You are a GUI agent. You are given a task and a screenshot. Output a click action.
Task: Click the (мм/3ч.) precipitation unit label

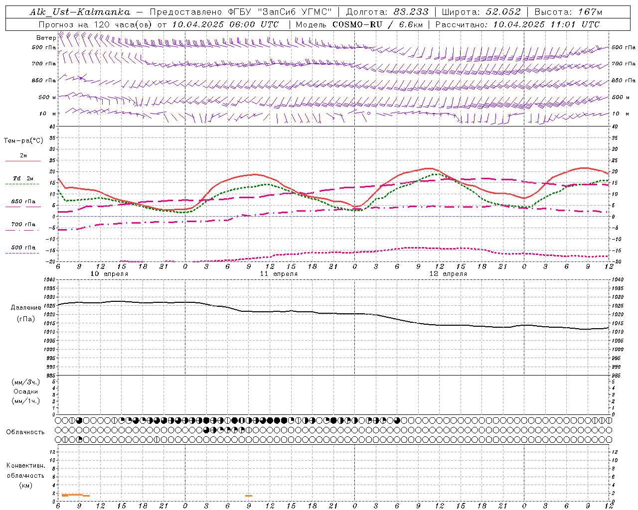pos(26,382)
